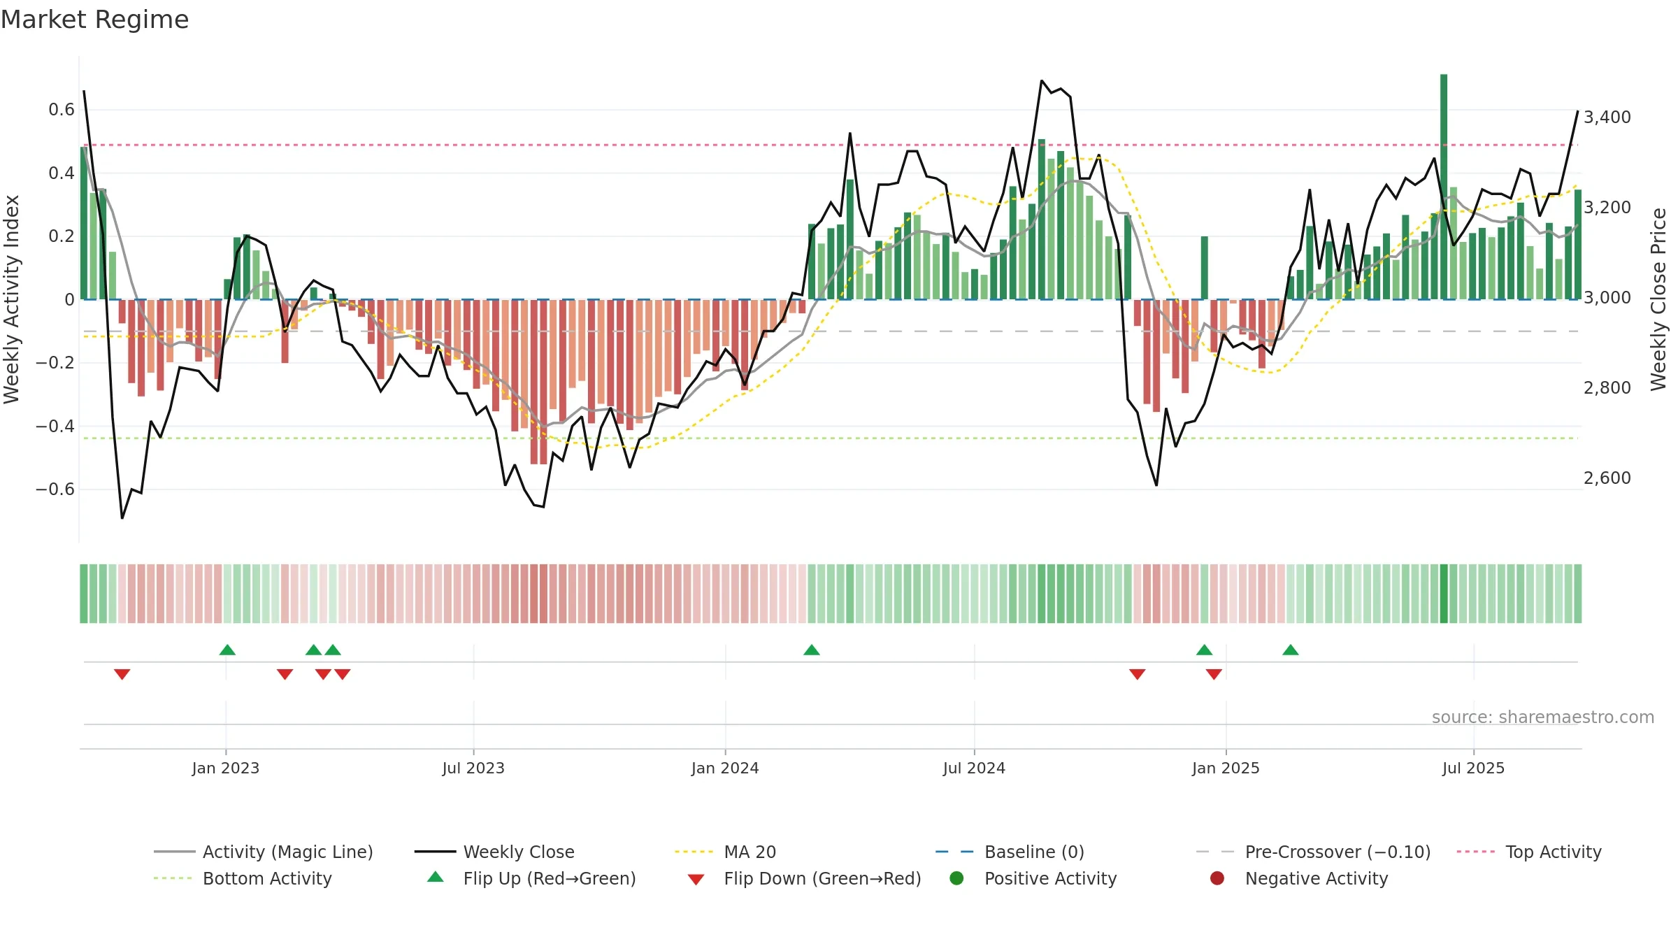Click the green flip-up triangle just before Jan 2025
The image size is (1678, 944).
click(x=1204, y=650)
